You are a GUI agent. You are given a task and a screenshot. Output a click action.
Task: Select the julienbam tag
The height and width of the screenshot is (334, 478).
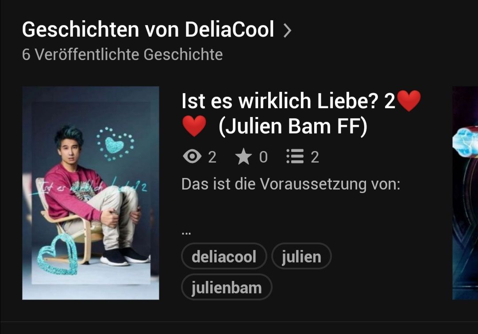click(227, 287)
